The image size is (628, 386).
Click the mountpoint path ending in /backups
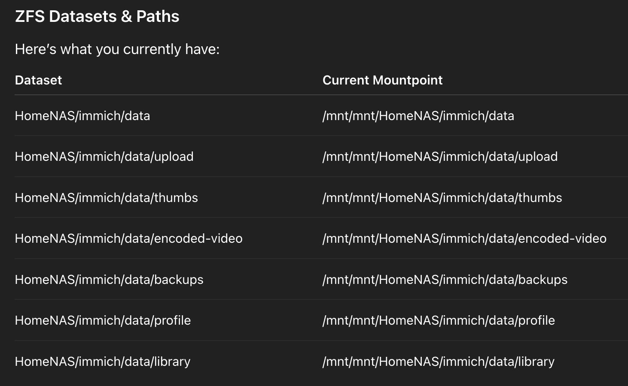445,280
